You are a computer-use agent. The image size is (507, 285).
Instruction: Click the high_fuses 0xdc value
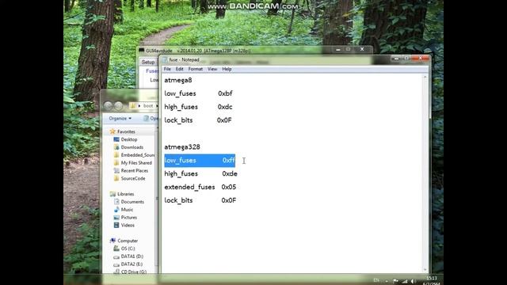point(225,107)
